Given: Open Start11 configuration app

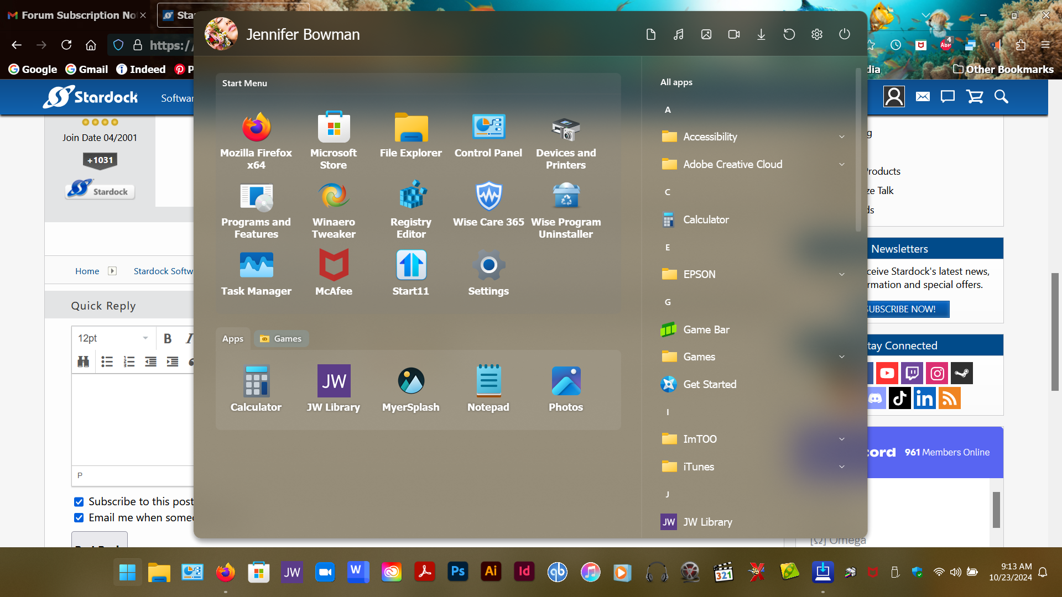Looking at the screenshot, I should pos(411,273).
